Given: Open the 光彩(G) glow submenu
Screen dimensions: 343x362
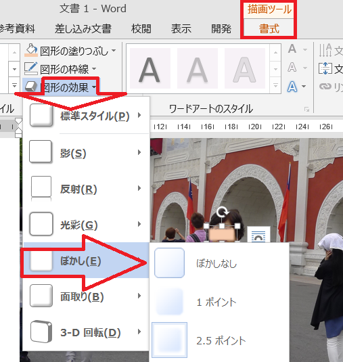Looking at the screenshot, I should coord(87,225).
